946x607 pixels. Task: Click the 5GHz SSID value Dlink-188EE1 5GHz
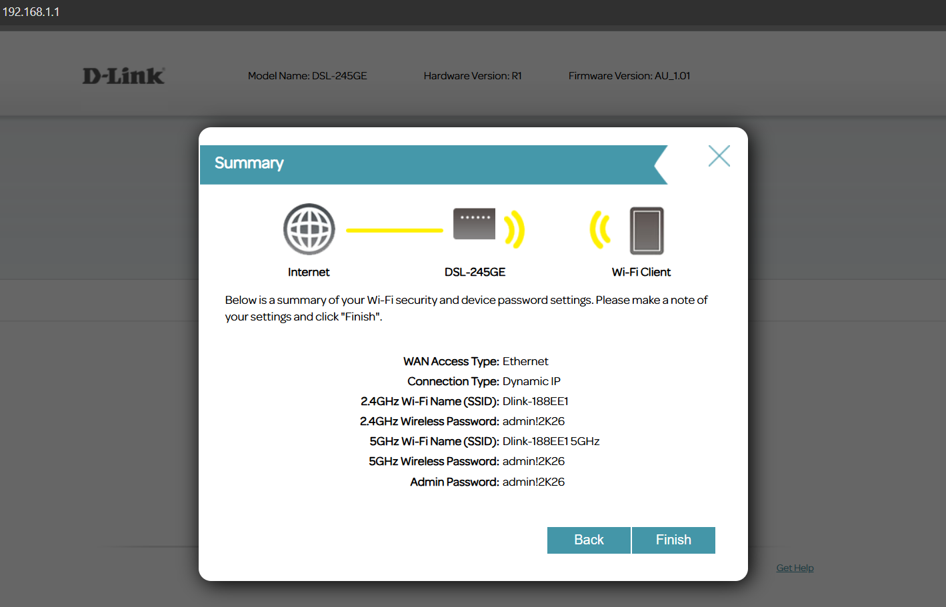click(x=551, y=441)
